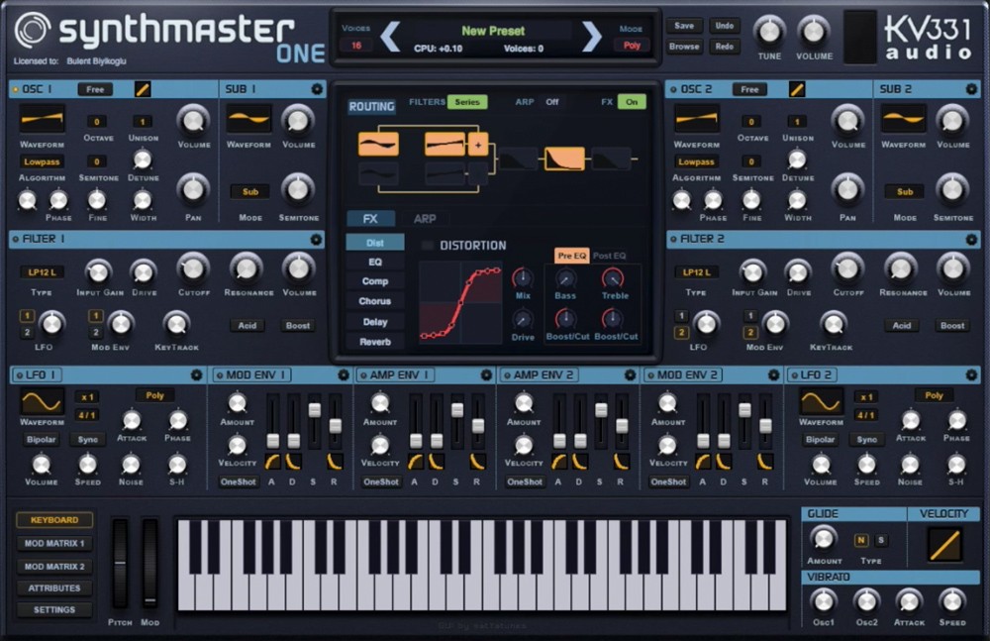Click the Redo button

pos(725,47)
